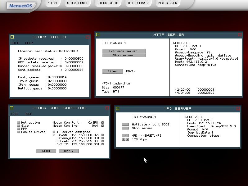This screenshot has height=186, width=248.
Task: Open FILE menu in Stack Status window
Action: pyautogui.click(x=15, y=43)
